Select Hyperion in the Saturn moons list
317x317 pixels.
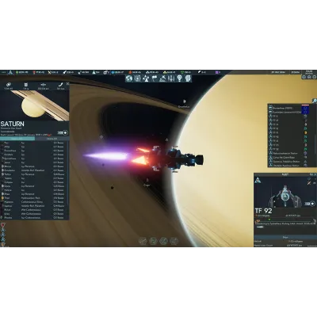click(x=33, y=202)
